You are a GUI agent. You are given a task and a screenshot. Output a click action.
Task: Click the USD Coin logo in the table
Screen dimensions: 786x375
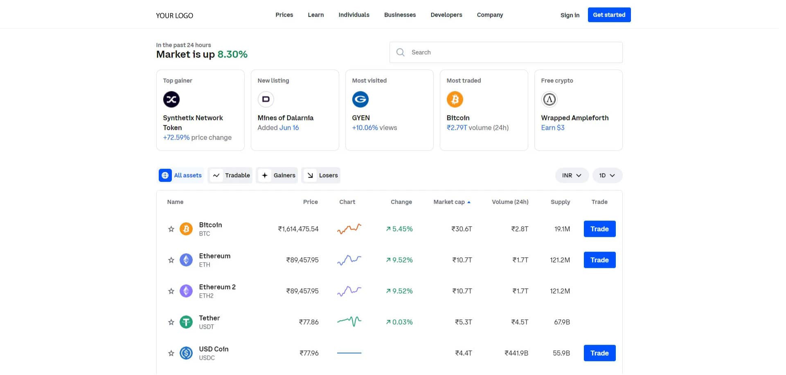coord(186,353)
